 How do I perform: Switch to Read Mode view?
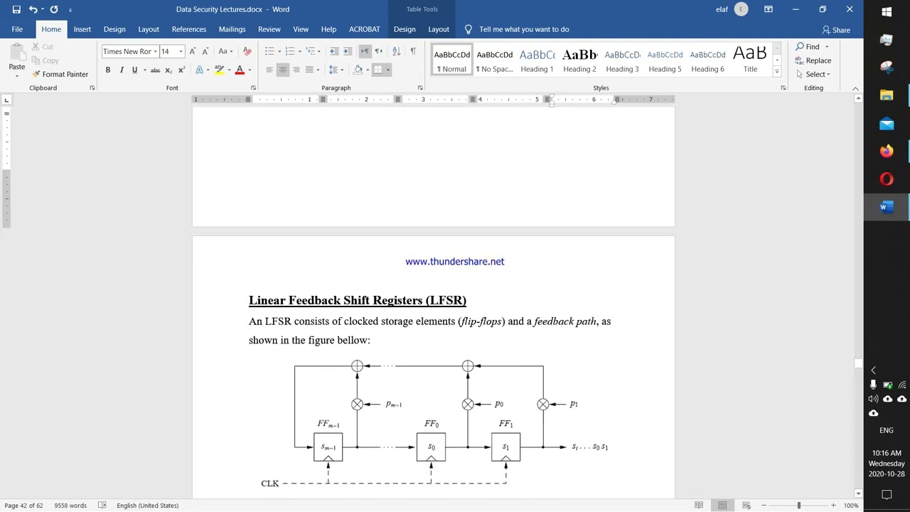point(699,506)
